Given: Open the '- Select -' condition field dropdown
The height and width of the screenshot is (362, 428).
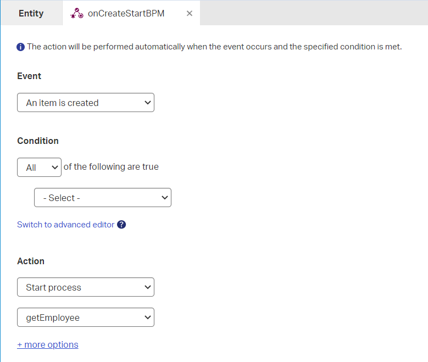Looking at the screenshot, I should pyautogui.click(x=102, y=198).
